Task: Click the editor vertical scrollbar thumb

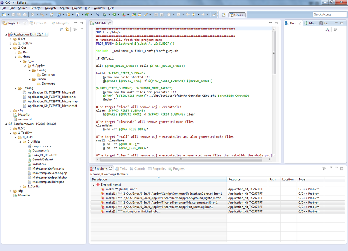Action: tap(274, 53)
